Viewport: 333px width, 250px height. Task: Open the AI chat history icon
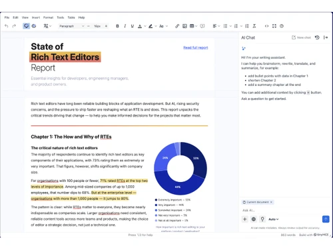pyautogui.click(x=317, y=37)
